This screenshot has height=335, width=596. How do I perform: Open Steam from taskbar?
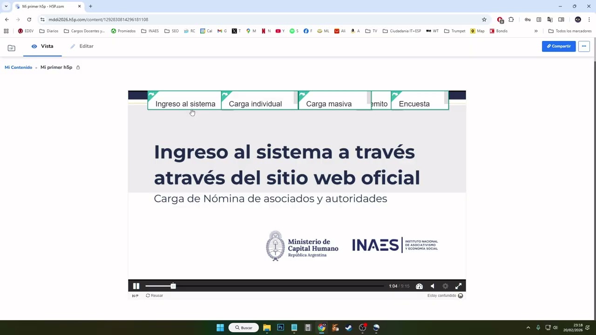tap(348, 328)
